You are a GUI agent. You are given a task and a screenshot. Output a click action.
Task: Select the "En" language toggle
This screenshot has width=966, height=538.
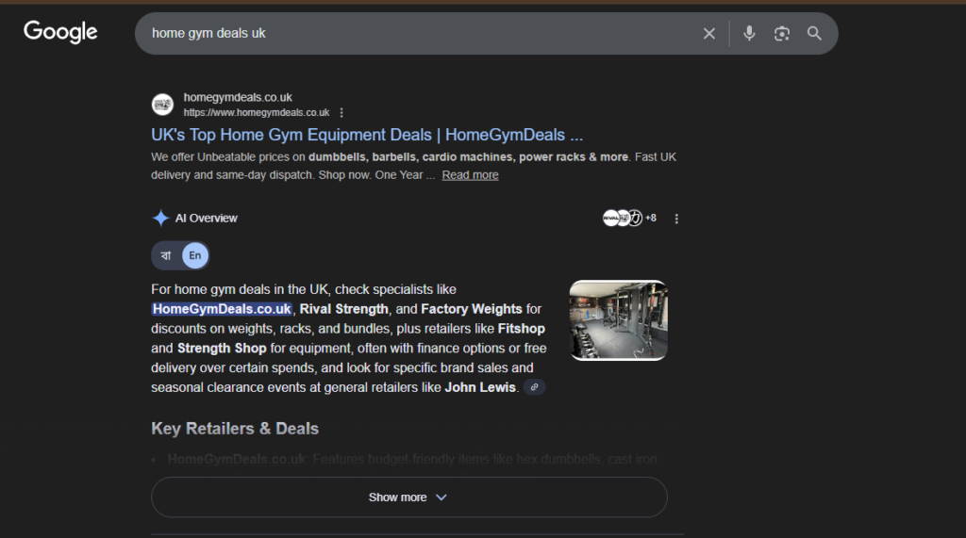194,255
